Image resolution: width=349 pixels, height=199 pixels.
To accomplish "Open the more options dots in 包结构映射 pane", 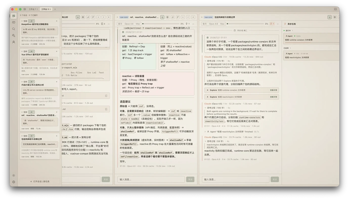I will (278, 24).
